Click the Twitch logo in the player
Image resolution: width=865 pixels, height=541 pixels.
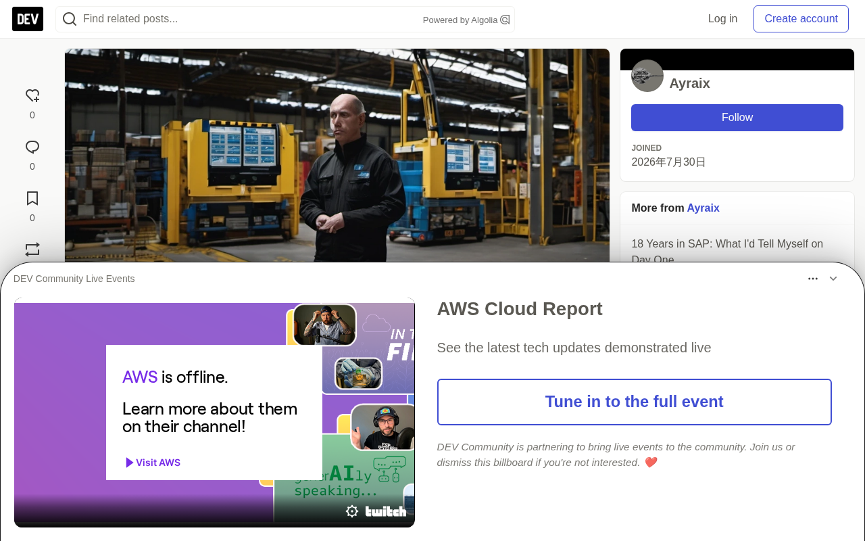click(x=386, y=511)
